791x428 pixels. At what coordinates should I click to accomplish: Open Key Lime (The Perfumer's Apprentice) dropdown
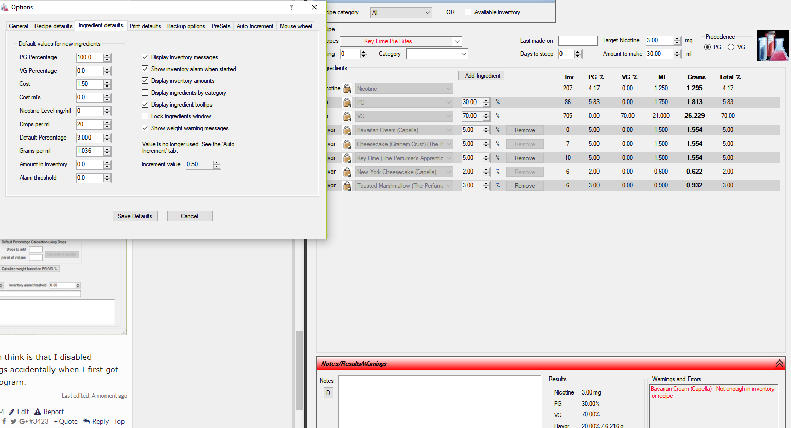pyautogui.click(x=404, y=158)
